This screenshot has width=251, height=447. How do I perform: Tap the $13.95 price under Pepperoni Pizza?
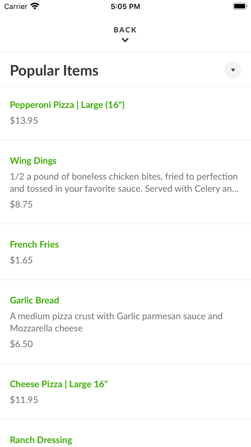24,120
